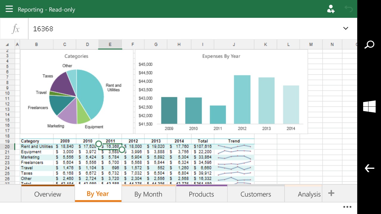Expand the formula bar chevron
381x214 pixels.
click(346, 28)
